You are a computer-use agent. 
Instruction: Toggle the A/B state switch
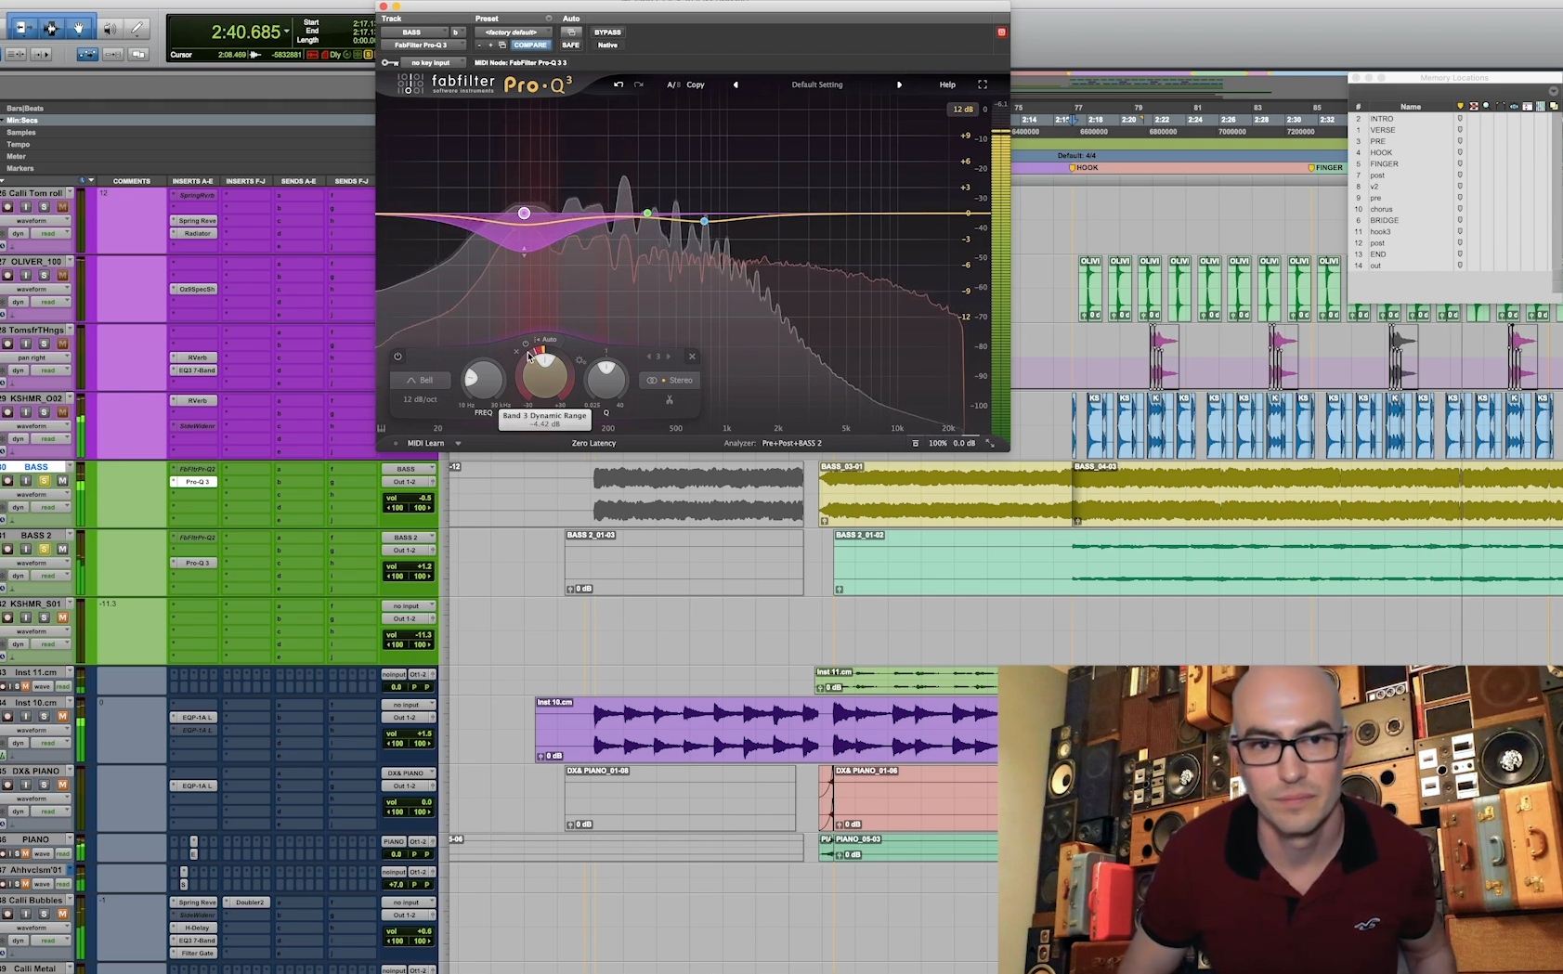pyautogui.click(x=673, y=84)
